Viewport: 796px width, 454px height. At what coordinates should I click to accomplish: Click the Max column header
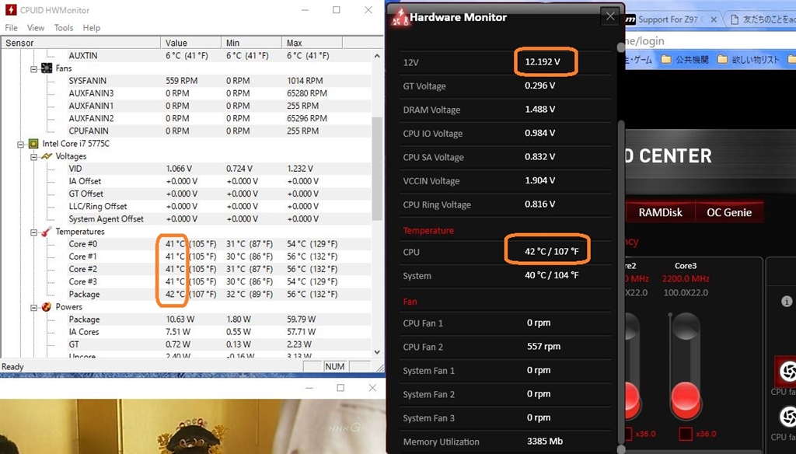click(x=312, y=43)
